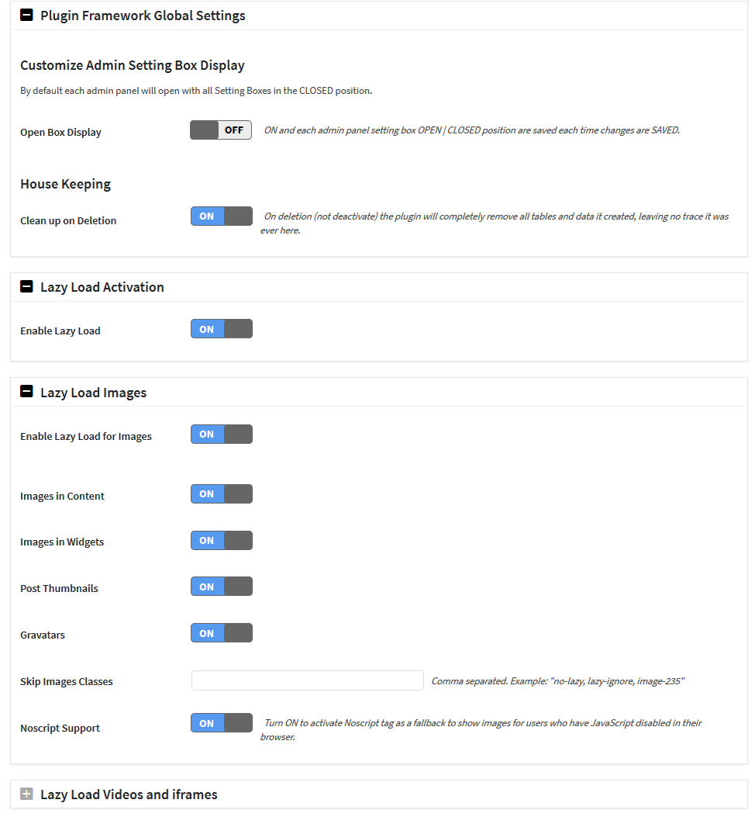Toggle Gravatars lazy load off
The height and width of the screenshot is (817, 755).
coord(221,633)
